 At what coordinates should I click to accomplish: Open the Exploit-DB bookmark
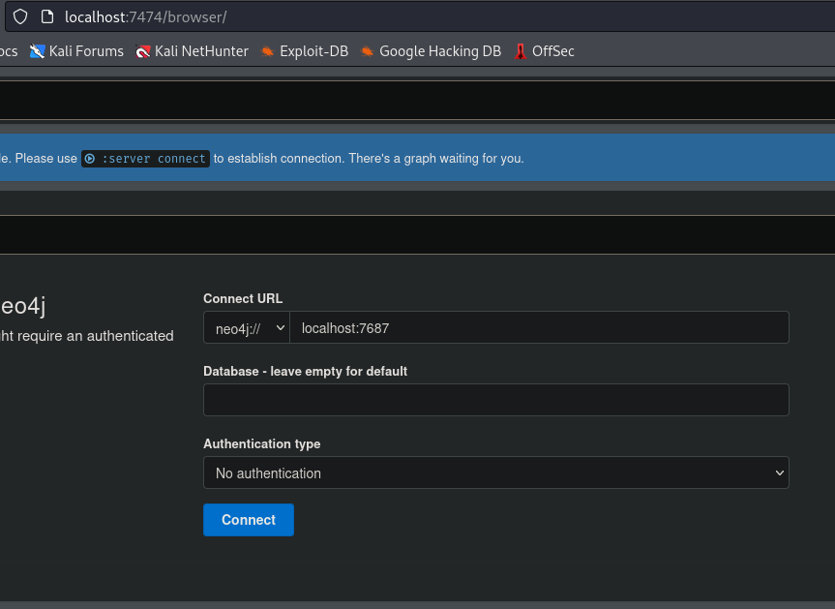point(304,51)
